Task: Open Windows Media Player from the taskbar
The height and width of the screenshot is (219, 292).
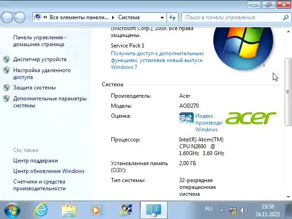Action: 96,210
